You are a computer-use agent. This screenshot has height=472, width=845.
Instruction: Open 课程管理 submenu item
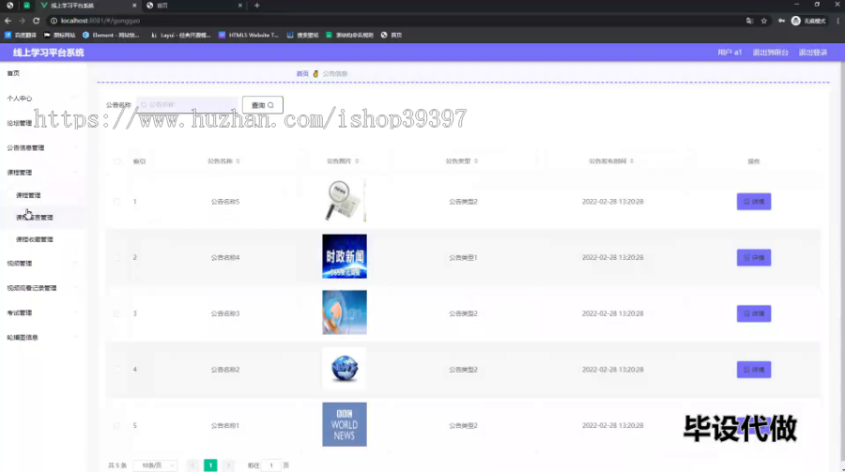pos(42,195)
